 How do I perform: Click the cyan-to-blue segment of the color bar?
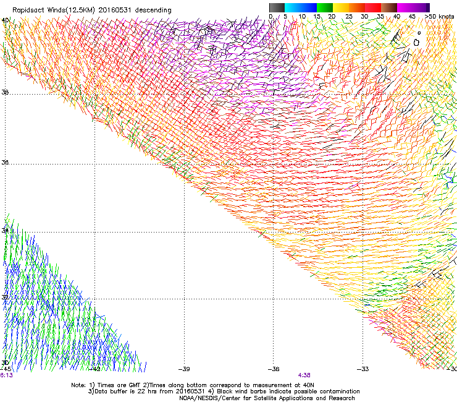301,7
